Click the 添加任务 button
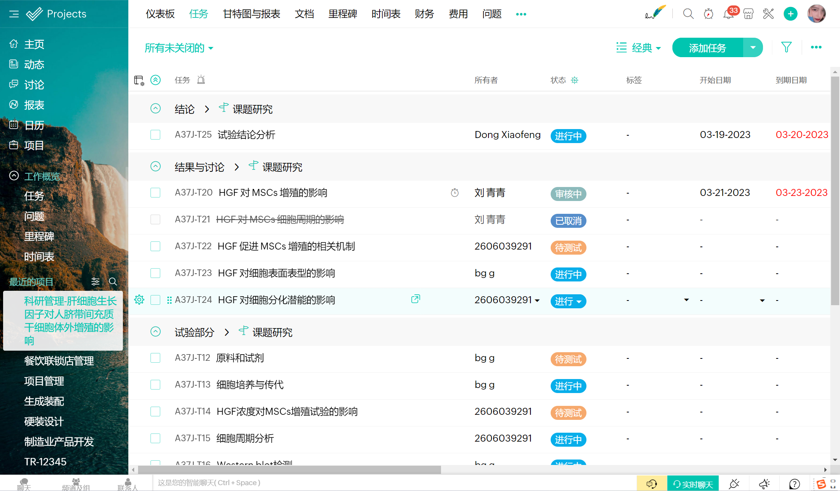This screenshot has height=491, width=840. 707,48
